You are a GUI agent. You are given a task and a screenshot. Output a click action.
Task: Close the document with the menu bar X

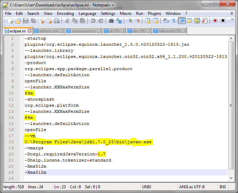[x=232, y=14]
